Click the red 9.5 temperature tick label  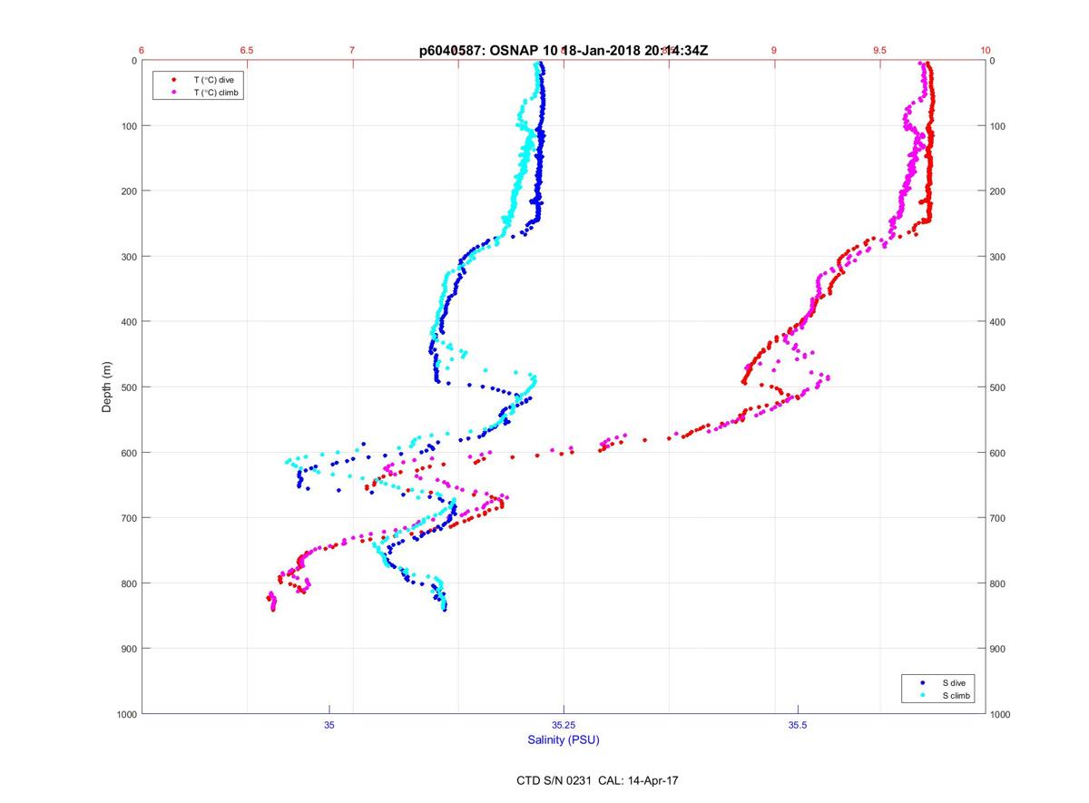coord(879,51)
